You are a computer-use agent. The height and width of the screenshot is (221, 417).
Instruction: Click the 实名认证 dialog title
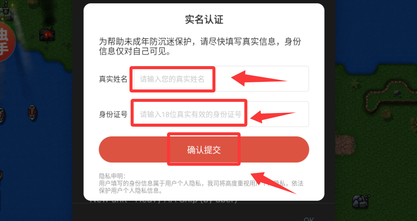click(x=204, y=20)
